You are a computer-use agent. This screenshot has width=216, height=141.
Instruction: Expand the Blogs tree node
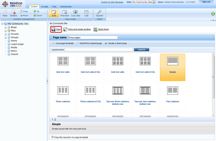[5, 27]
